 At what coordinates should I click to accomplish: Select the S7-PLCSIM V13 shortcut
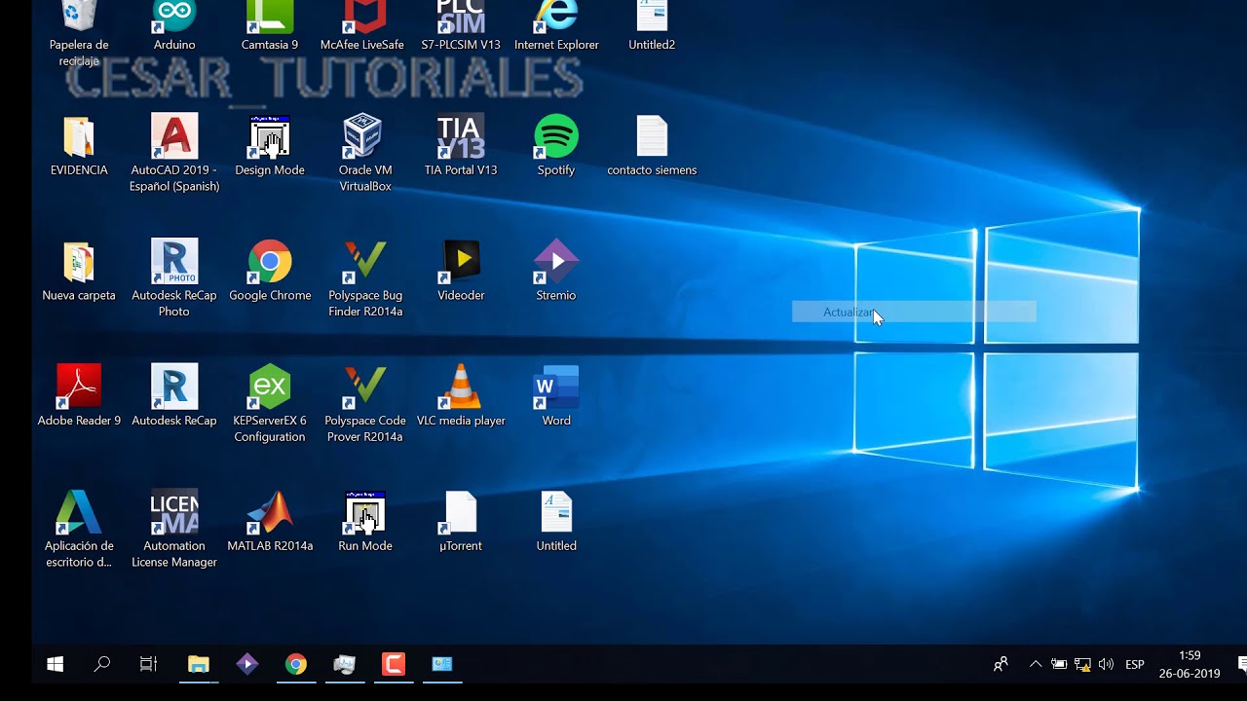pos(461,26)
